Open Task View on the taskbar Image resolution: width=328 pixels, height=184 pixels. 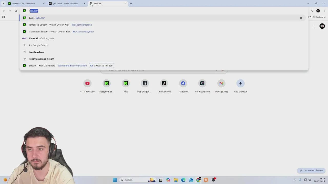tap(160, 180)
